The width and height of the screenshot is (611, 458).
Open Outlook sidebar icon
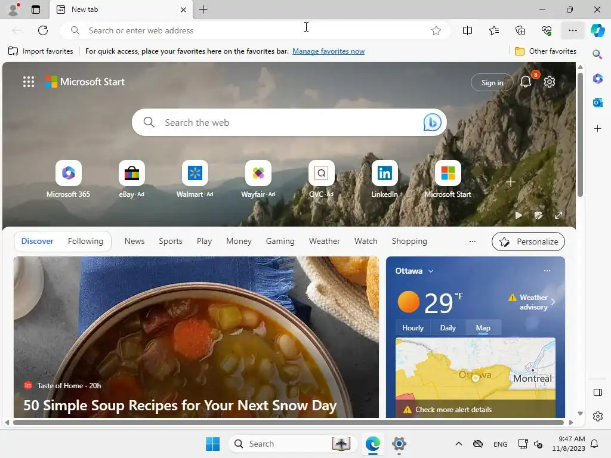pyautogui.click(x=597, y=103)
